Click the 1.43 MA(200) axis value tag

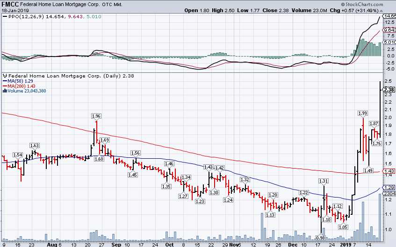(x=389, y=171)
